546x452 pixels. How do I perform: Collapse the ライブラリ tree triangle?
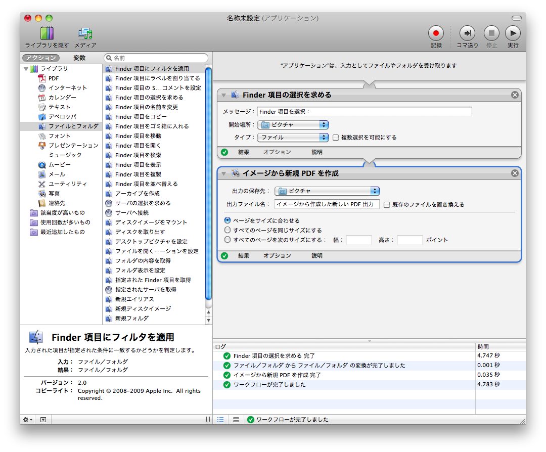point(26,69)
